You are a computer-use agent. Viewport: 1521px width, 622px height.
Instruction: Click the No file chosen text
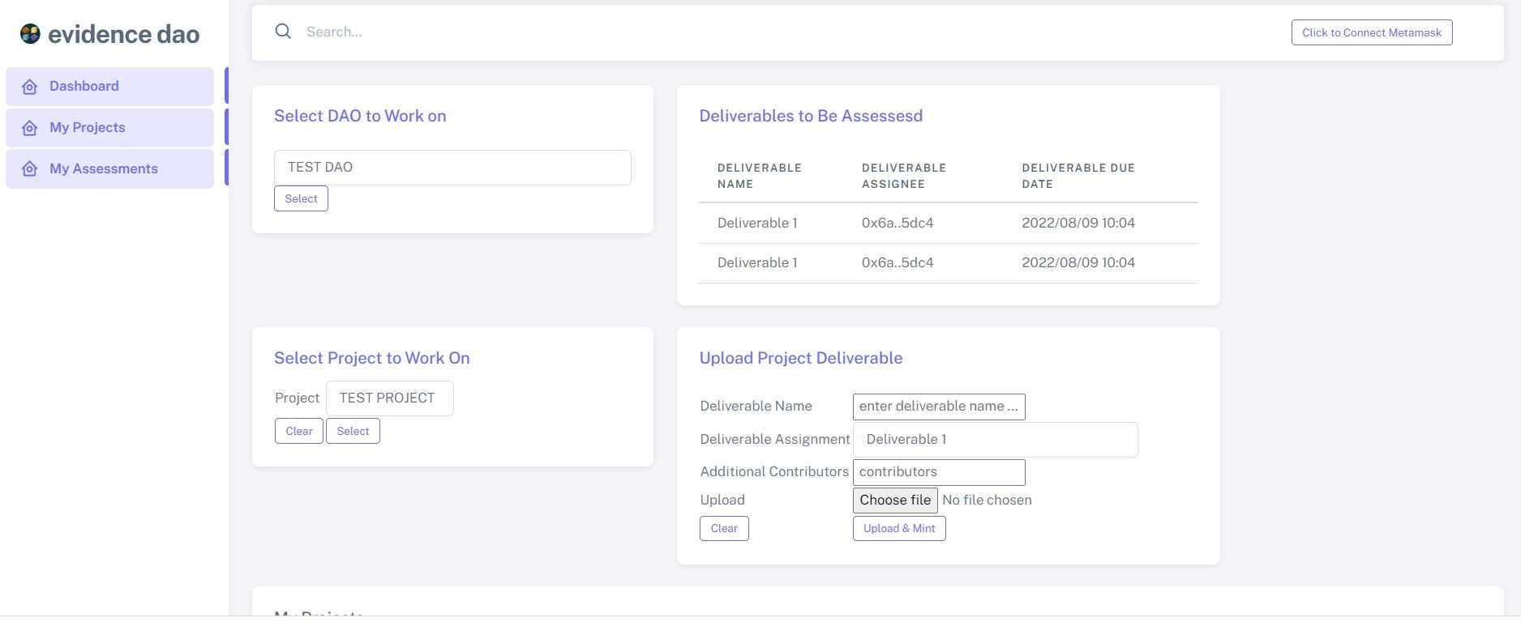click(987, 501)
